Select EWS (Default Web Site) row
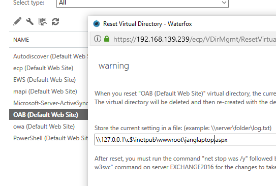 tap(49, 80)
